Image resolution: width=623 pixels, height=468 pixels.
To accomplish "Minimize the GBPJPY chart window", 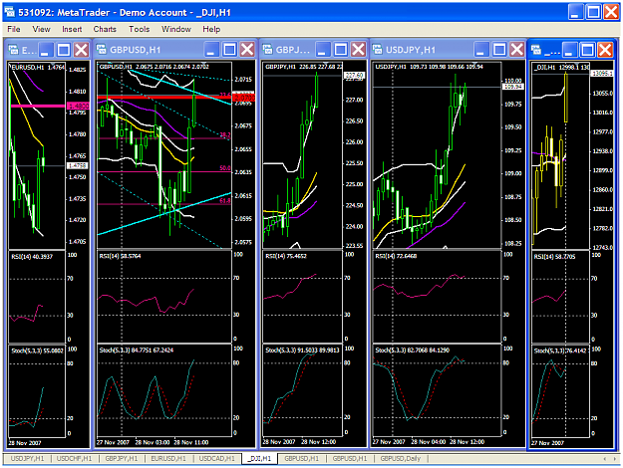I will click(323, 50).
